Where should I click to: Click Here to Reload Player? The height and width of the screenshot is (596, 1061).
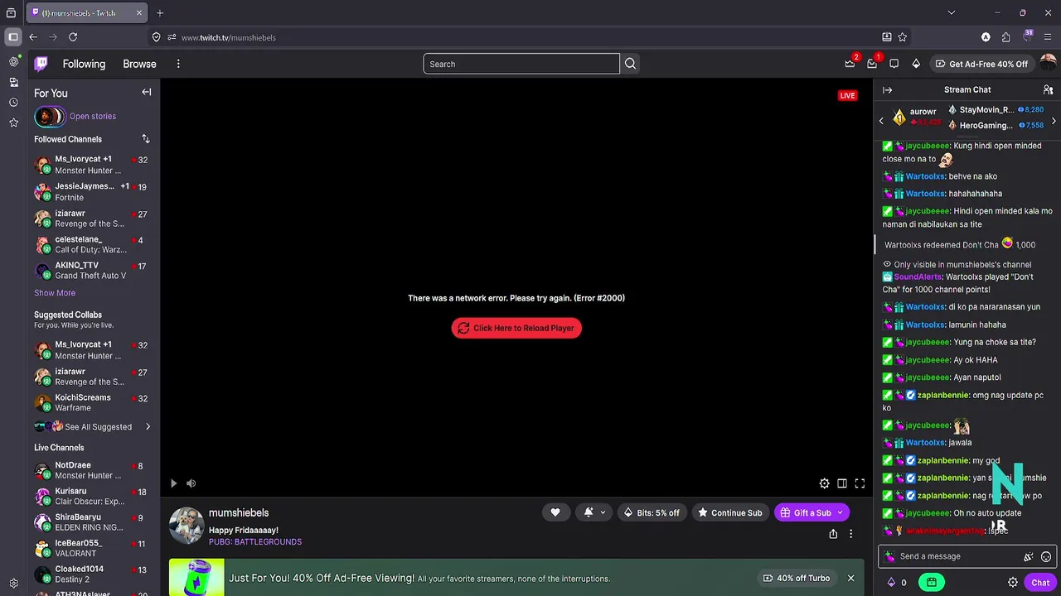[516, 328]
